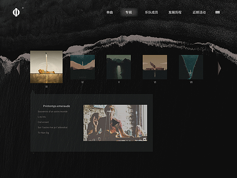Screen dimensions: 237x178
Task: Select album III cover thumbnail
Action: tap(46, 67)
